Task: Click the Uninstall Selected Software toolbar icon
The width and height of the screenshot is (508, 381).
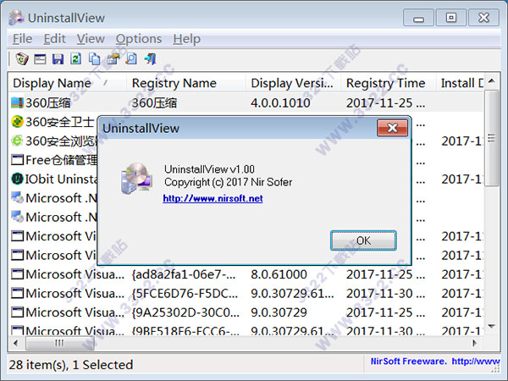Action: pyautogui.click(x=22, y=59)
